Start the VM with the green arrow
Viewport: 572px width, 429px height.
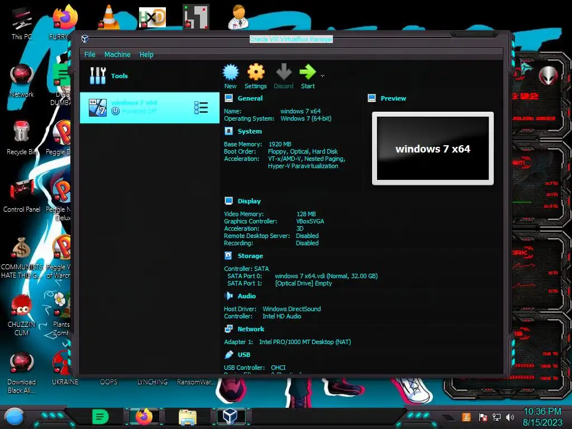tap(308, 72)
